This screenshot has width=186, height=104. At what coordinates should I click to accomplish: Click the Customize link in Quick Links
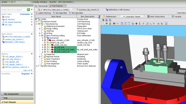[25, 14]
